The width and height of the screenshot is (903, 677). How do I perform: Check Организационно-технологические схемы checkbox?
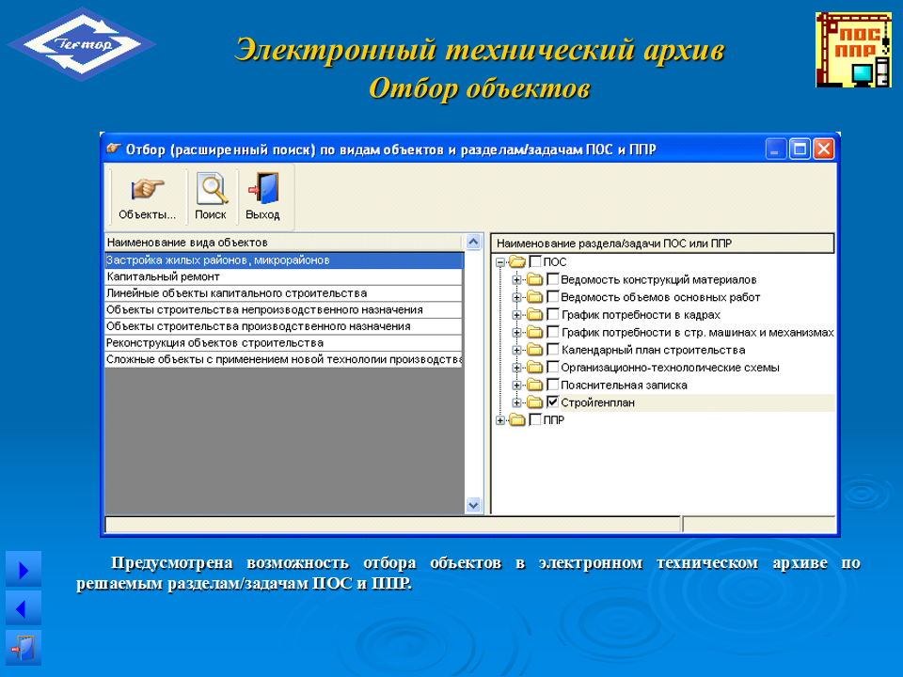[553, 367]
